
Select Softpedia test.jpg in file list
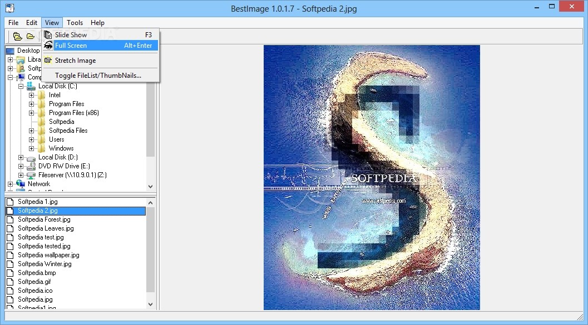[x=41, y=237]
